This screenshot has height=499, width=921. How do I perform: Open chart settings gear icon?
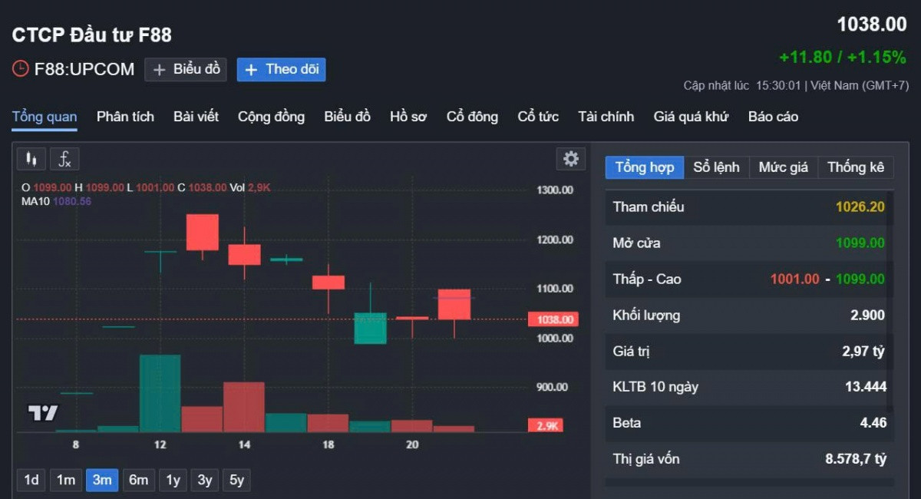[570, 159]
